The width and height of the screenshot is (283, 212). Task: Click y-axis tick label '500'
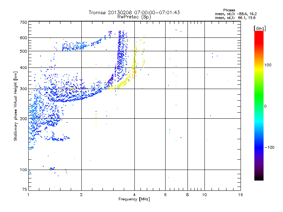tap(23, 51)
